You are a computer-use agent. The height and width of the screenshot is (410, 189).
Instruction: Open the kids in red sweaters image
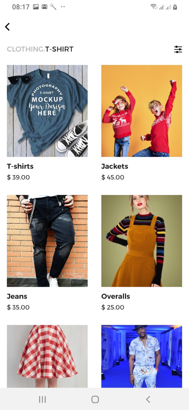pos(142,111)
